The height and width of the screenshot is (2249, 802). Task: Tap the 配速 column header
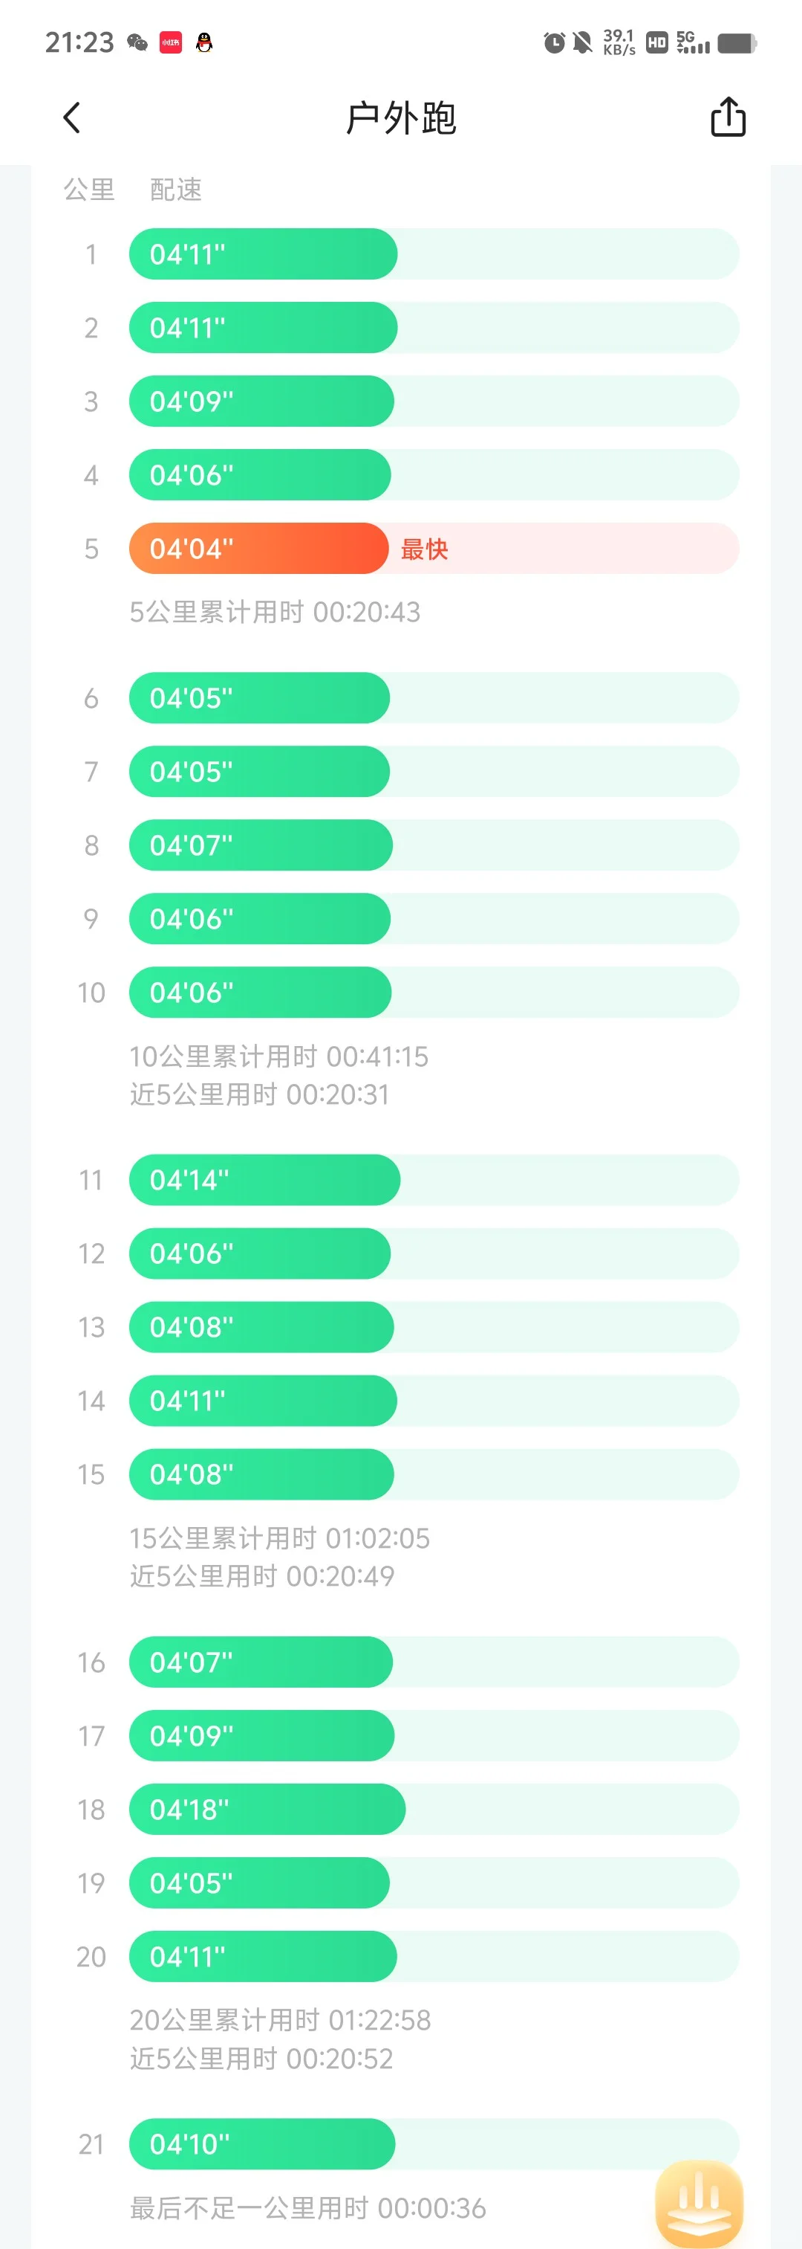click(x=176, y=190)
